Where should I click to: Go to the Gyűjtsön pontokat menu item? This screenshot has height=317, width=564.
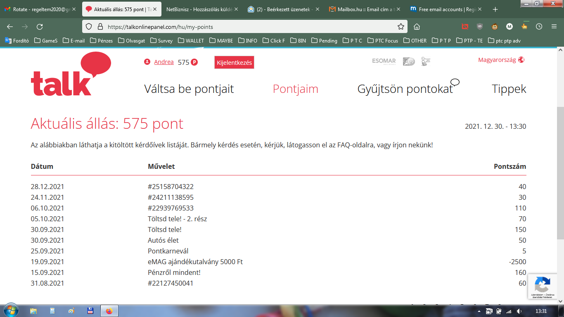405,89
